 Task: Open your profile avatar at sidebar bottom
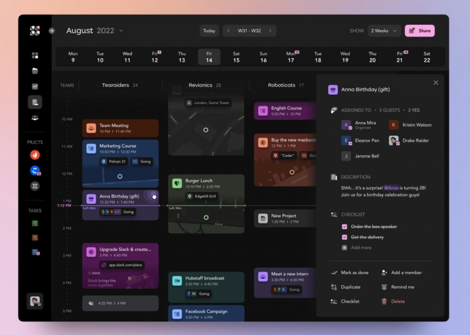(34, 301)
